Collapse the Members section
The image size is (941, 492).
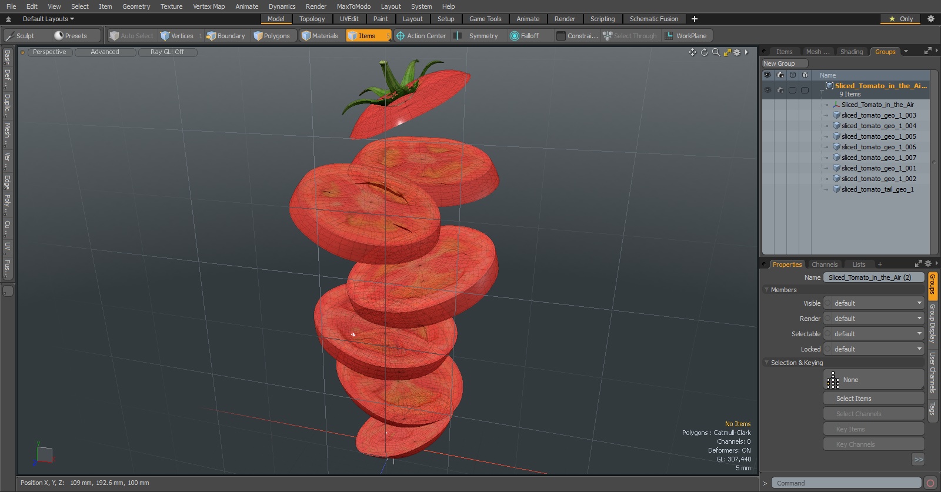point(766,290)
